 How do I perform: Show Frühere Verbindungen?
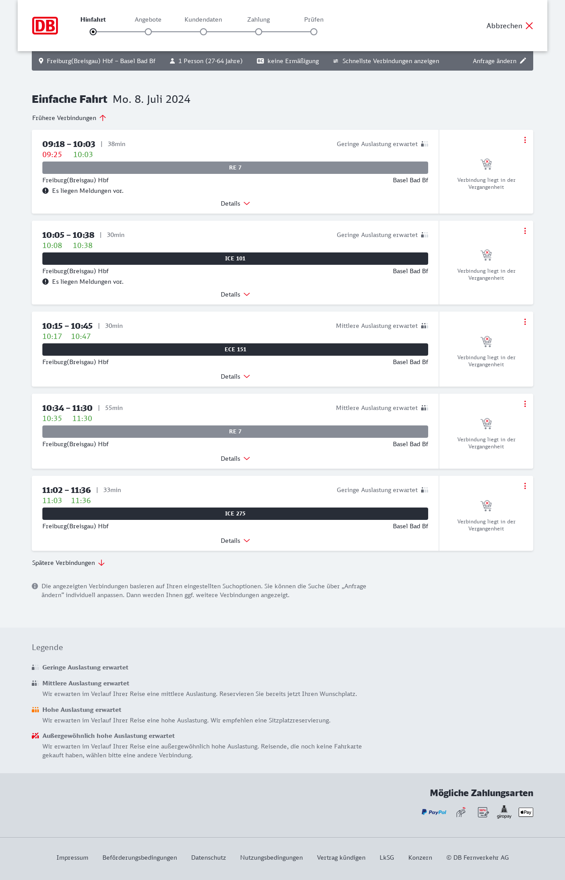point(69,118)
